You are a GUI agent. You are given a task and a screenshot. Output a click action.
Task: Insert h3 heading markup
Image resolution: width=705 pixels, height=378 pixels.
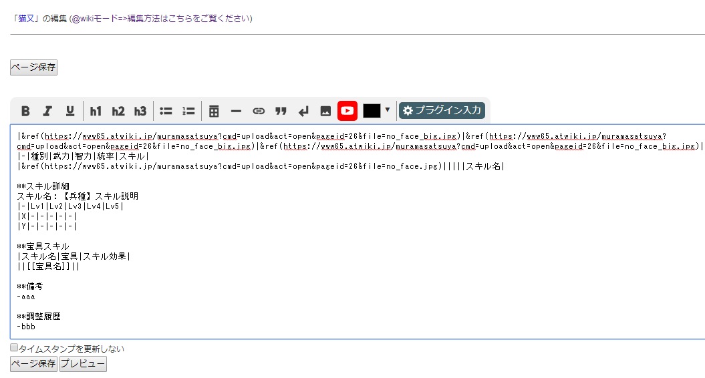140,111
